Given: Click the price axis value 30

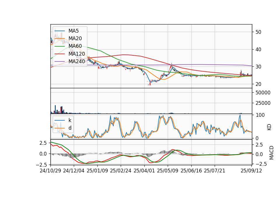Looking at the screenshot, I should point(258,67).
